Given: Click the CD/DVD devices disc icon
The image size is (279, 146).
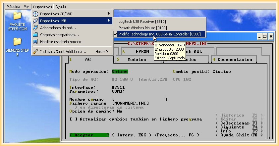Looking at the screenshot, I should click(x=36, y=14).
